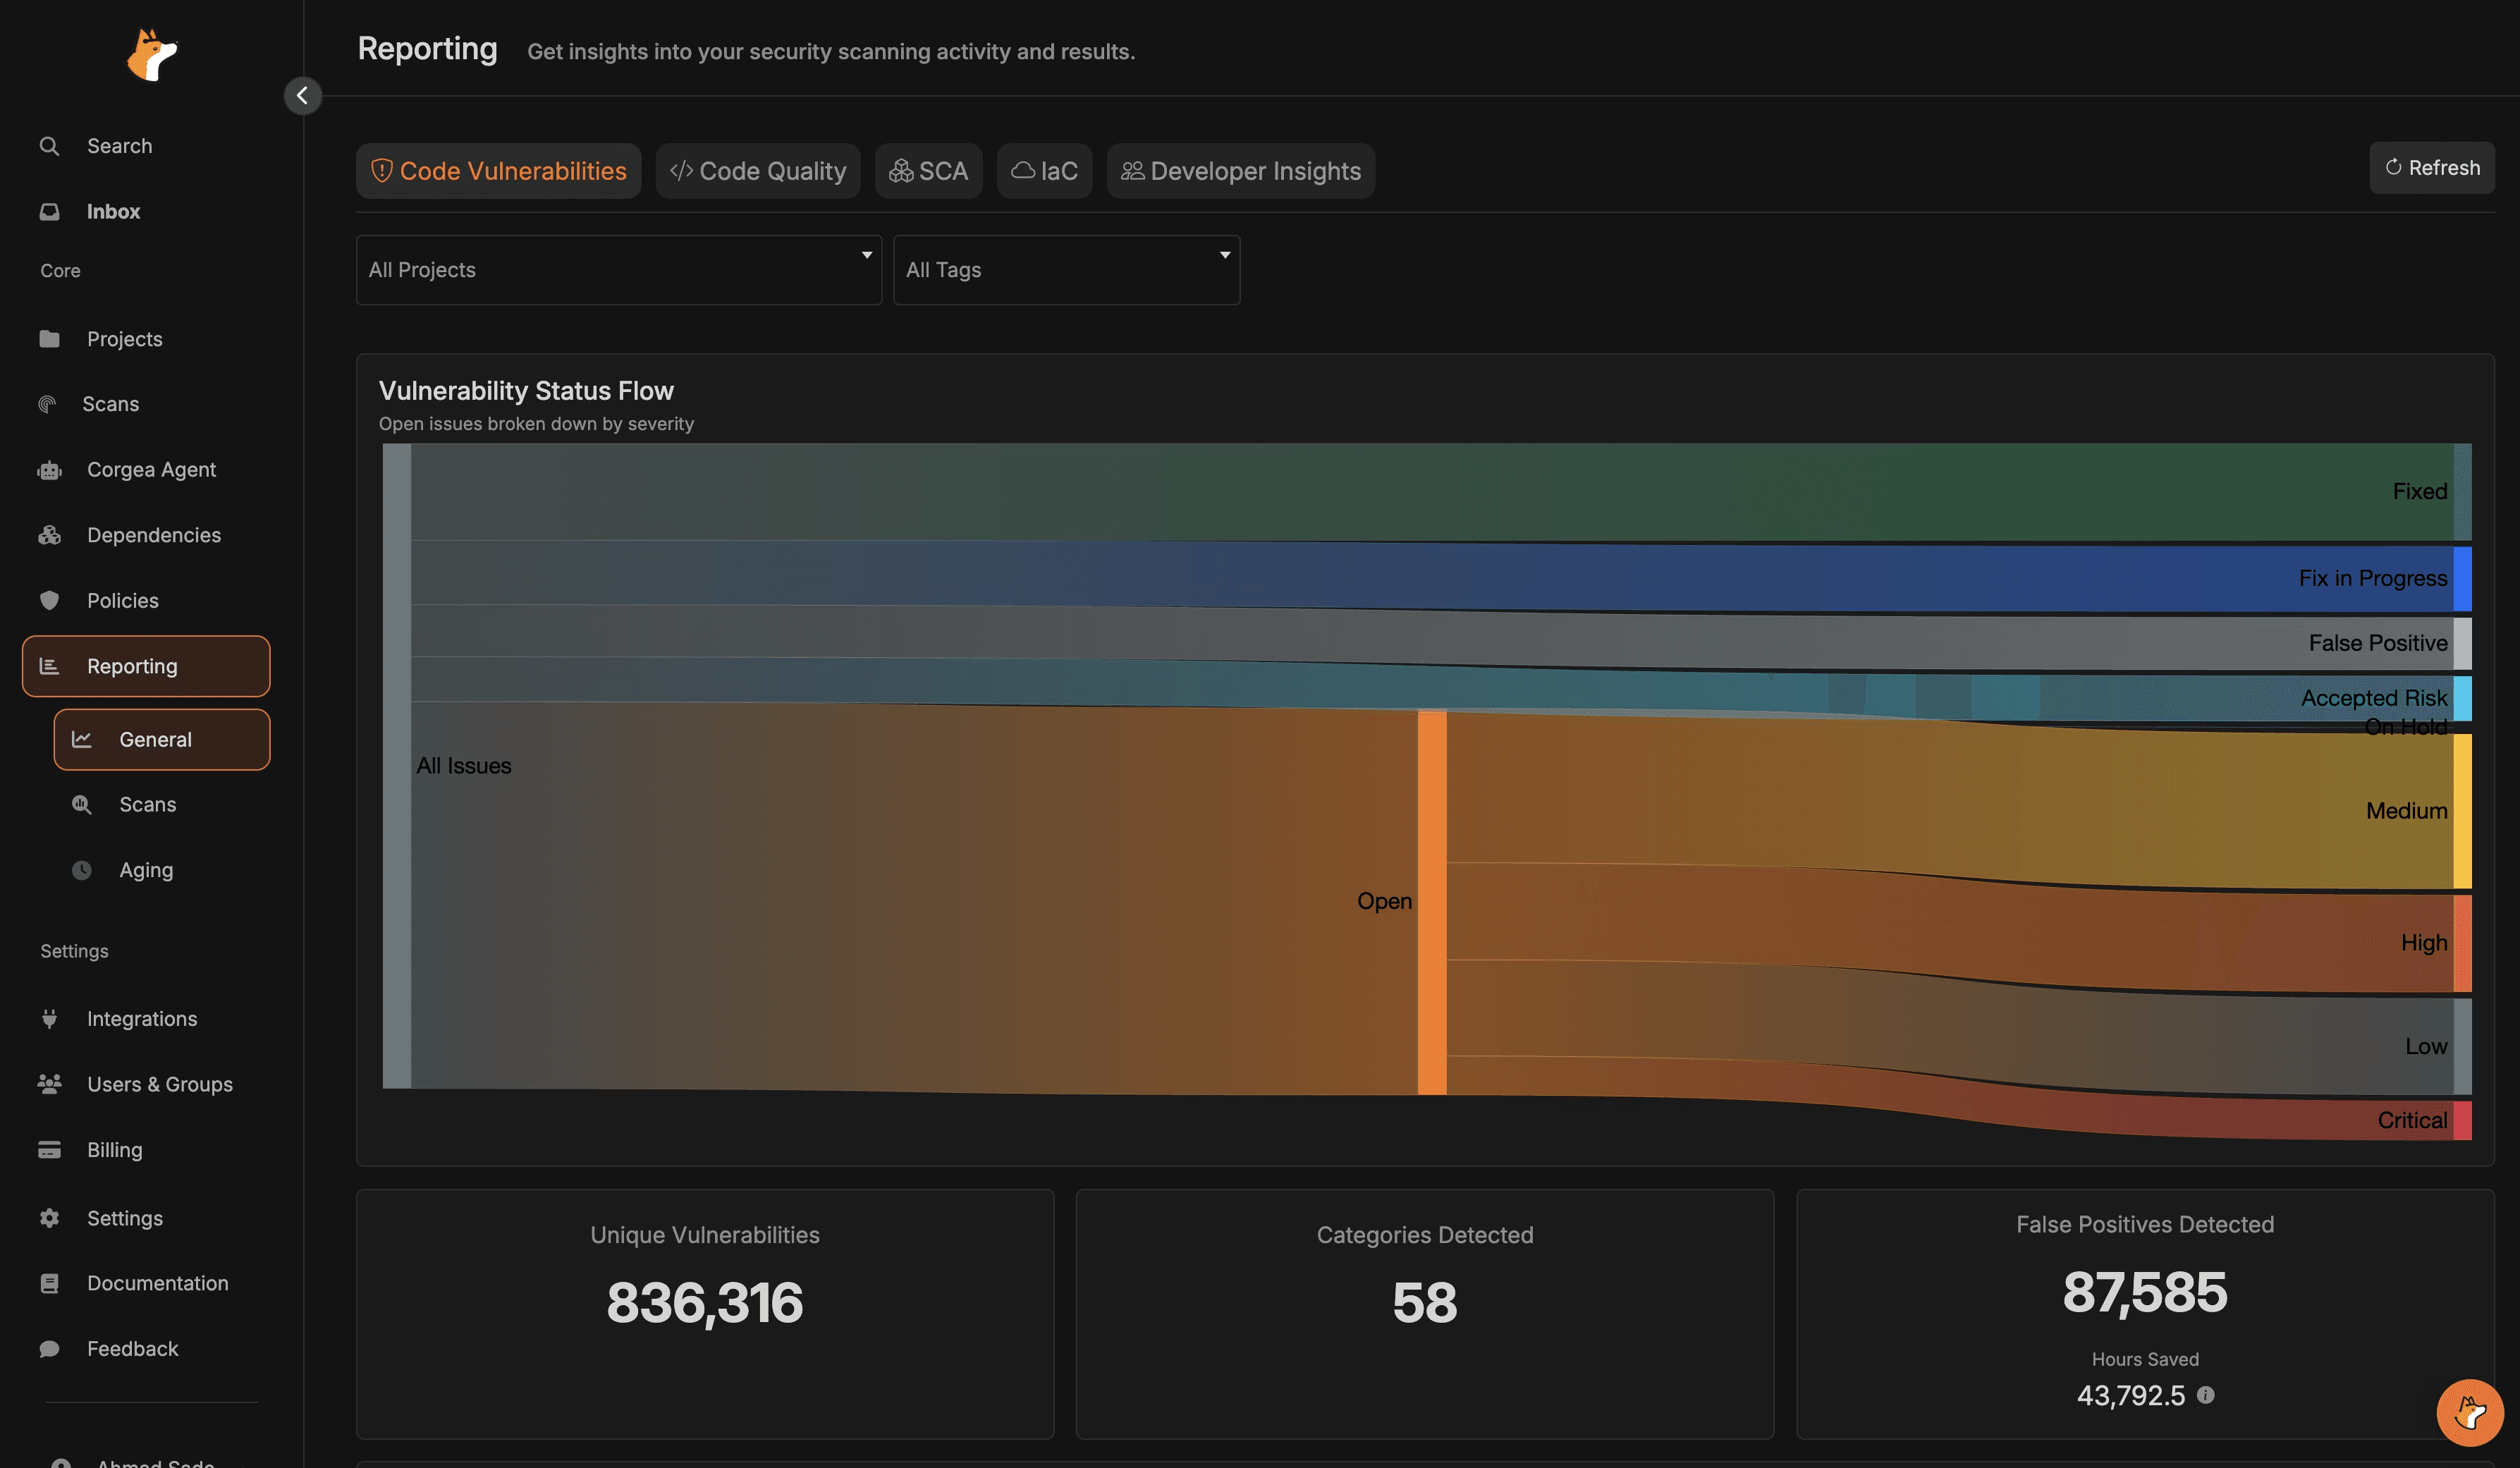Click the Aging clock icon
2520x1468 pixels.
82,870
